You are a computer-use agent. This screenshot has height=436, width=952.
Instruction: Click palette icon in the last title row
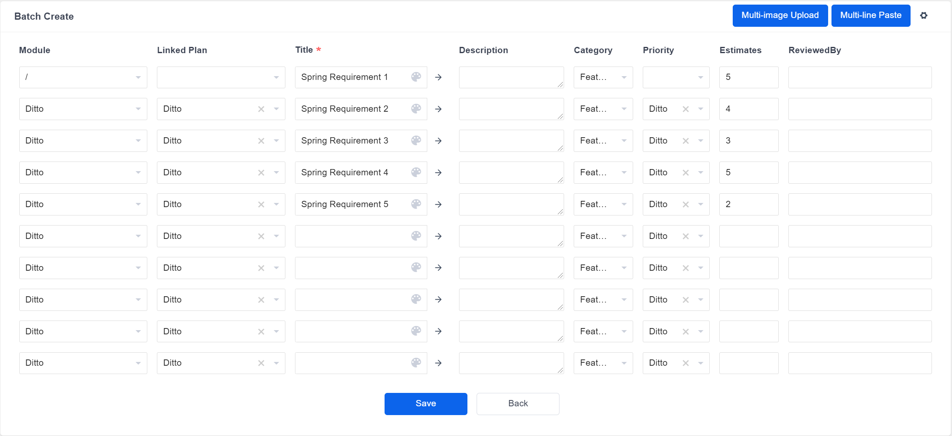pyautogui.click(x=416, y=363)
